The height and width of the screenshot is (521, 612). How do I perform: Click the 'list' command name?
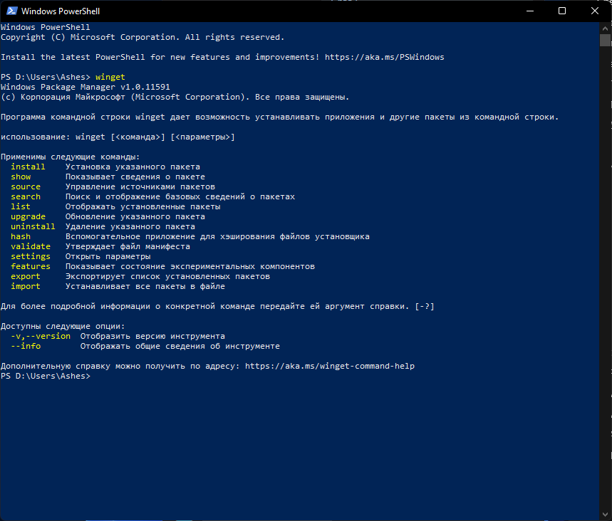tap(21, 206)
